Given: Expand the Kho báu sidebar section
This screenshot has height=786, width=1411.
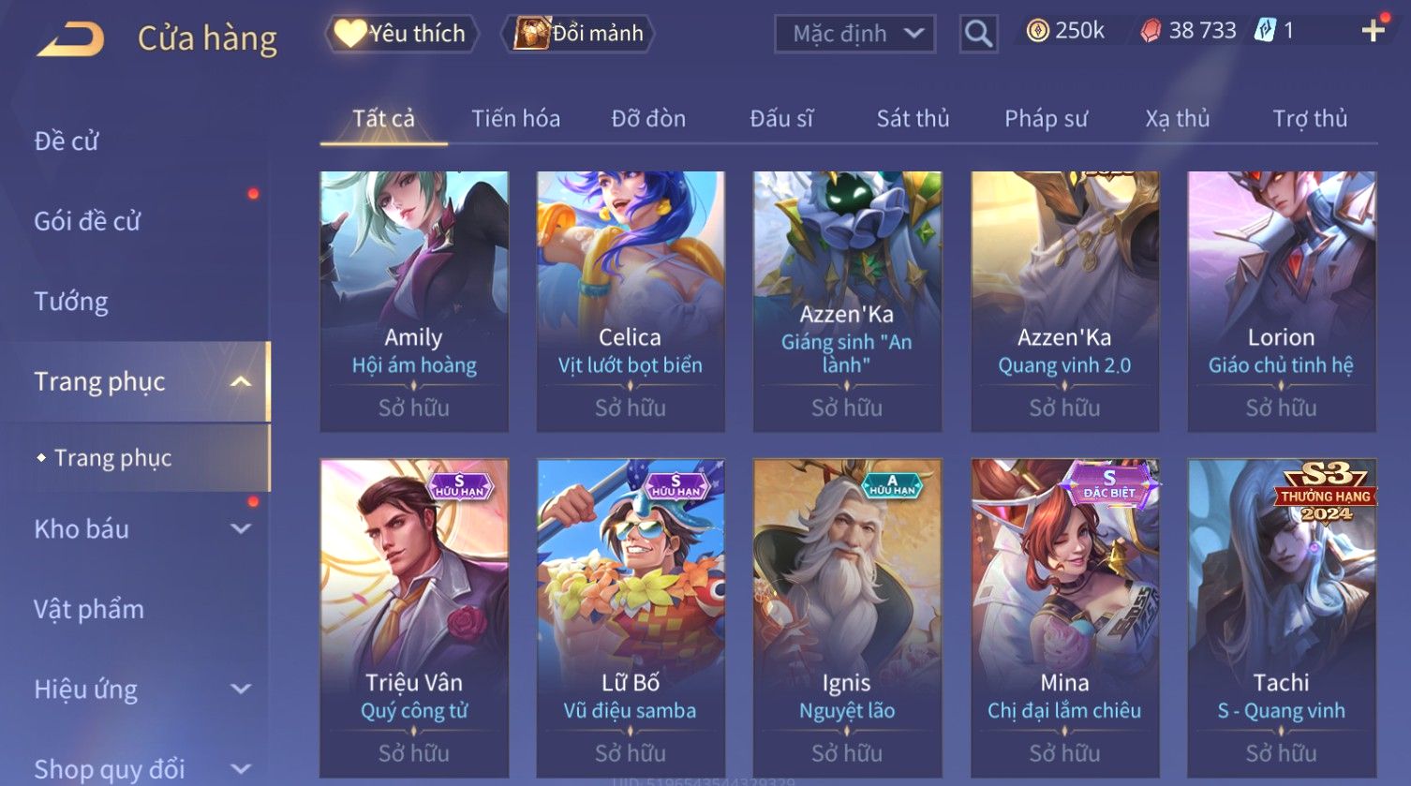Looking at the screenshot, I should click(241, 528).
